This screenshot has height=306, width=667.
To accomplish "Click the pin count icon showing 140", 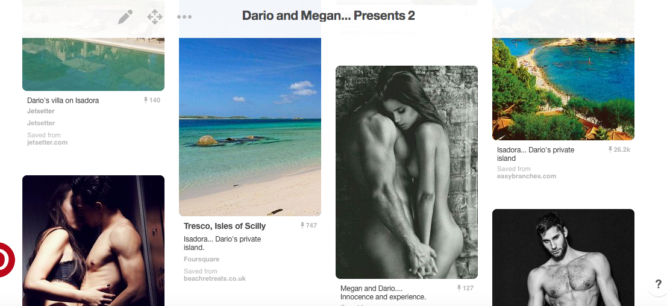I will click(152, 101).
